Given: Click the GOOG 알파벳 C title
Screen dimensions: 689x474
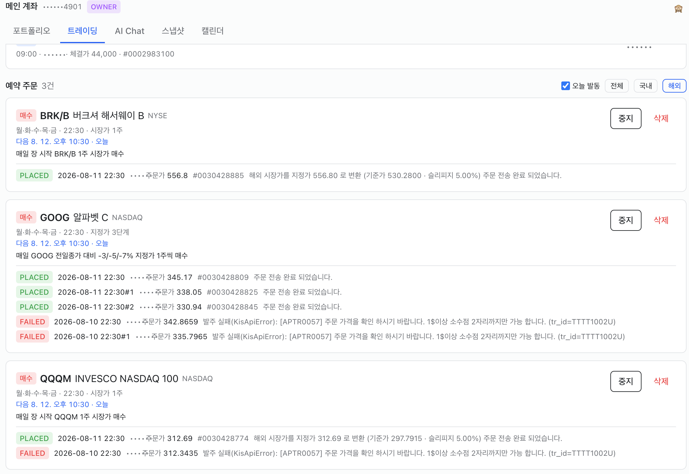Looking at the screenshot, I should point(74,218).
